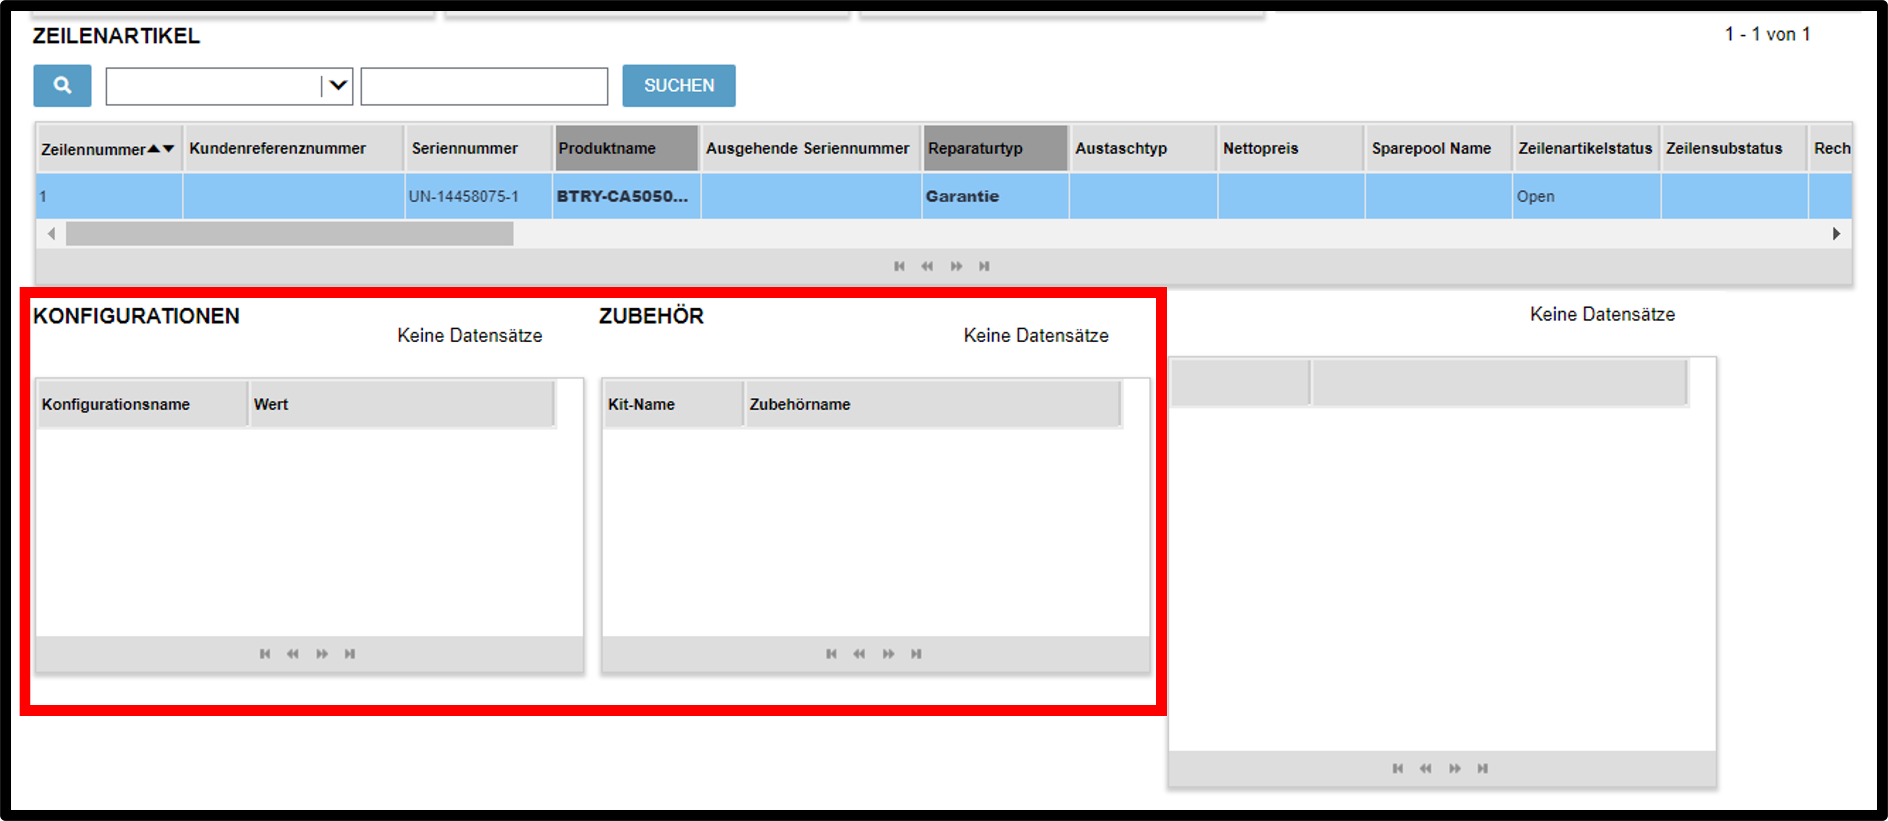Viewport: 1888px width, 821px height.
Task: Go to previous page in Zeilenartikel pager
Action: [927, 267]
